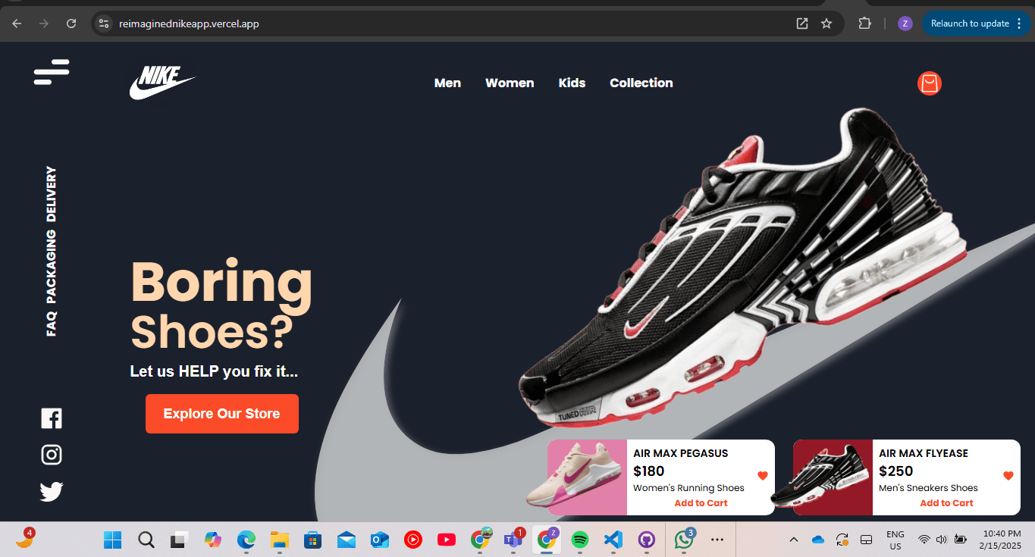Open Outlook from the taskbar
Viewport: 1035px width, 557px height.
click(380, 540)
